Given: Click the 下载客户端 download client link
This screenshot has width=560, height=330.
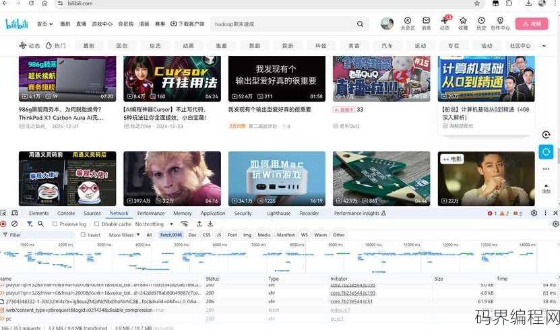Looking at the screenshot, I should (187, 24).
